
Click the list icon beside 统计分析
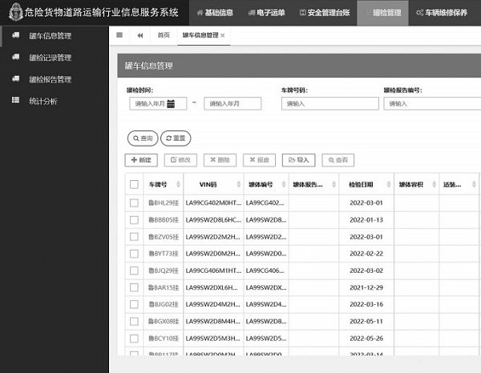pos(14,101)
